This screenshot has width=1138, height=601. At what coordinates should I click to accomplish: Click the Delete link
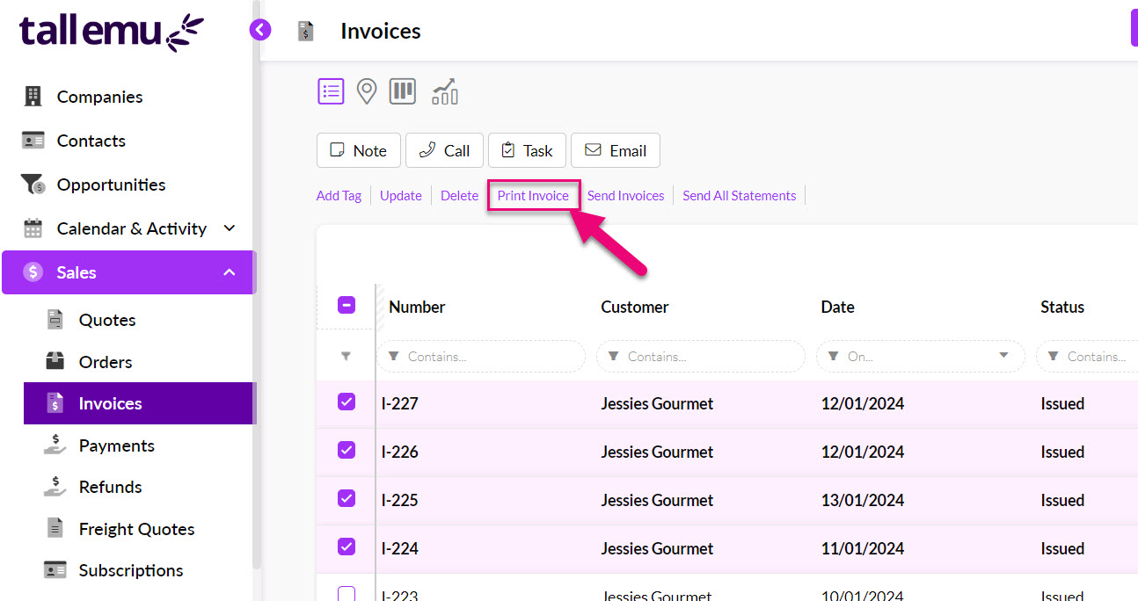pos(459,196)
